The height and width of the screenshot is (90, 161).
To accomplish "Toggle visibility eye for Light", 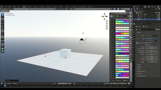I will [157, 18].
